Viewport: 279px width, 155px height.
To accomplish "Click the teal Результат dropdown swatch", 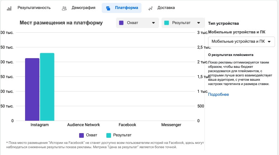I will point(167,23).
